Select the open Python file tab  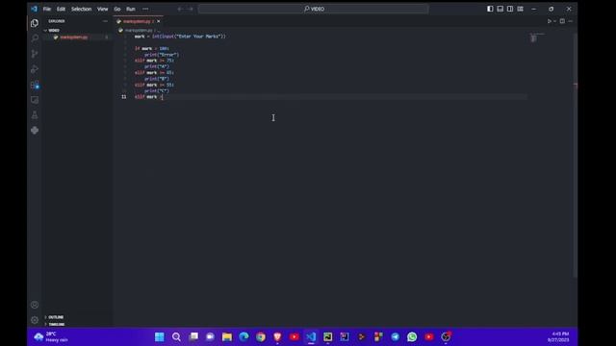[x=137, y=21]
